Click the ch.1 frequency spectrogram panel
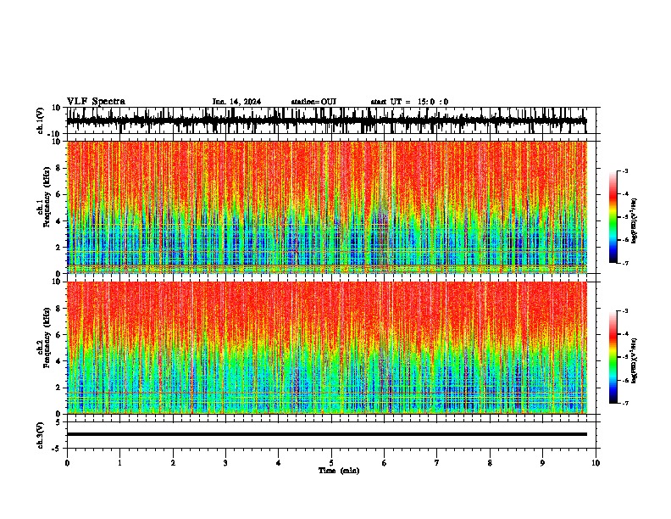The height and width of the screenshot is (519, 671). (x=327, y=207)
